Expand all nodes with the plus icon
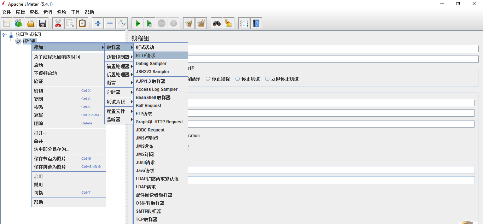The image size is (483, 224). 98,23
